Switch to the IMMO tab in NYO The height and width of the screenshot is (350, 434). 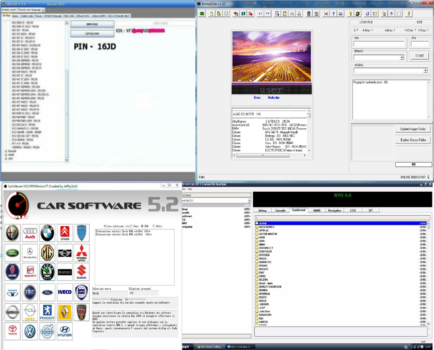317,211
